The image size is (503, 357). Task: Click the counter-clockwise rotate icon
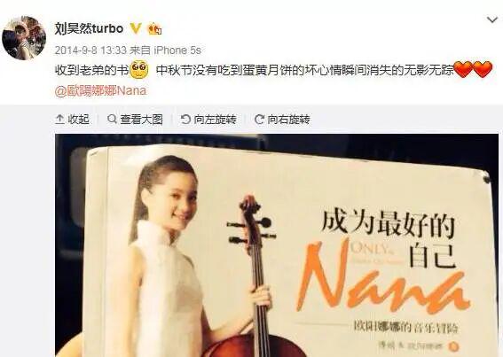click(185, 120)
